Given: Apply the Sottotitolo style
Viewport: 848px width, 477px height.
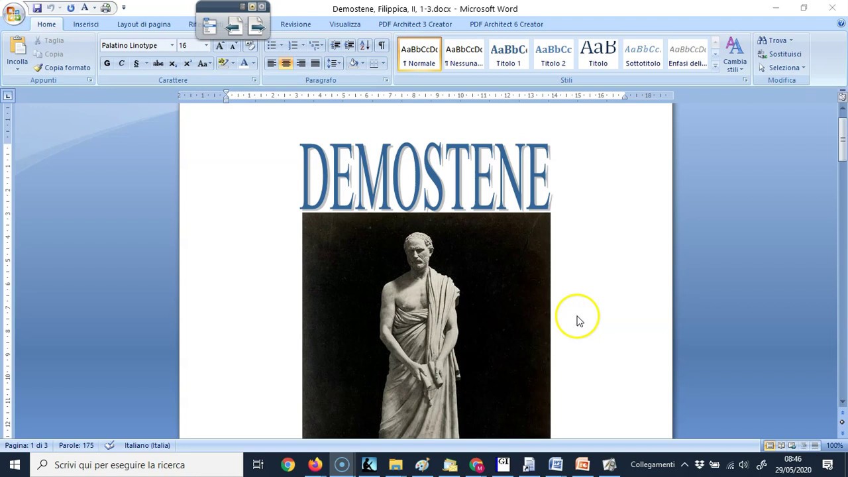Looking at the screenshot, I should tap(643, 55).
